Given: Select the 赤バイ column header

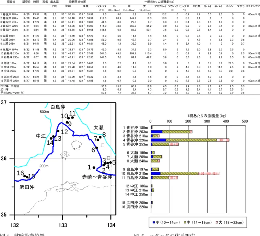Looking at the screenshot, I should (x=218, y=6).
